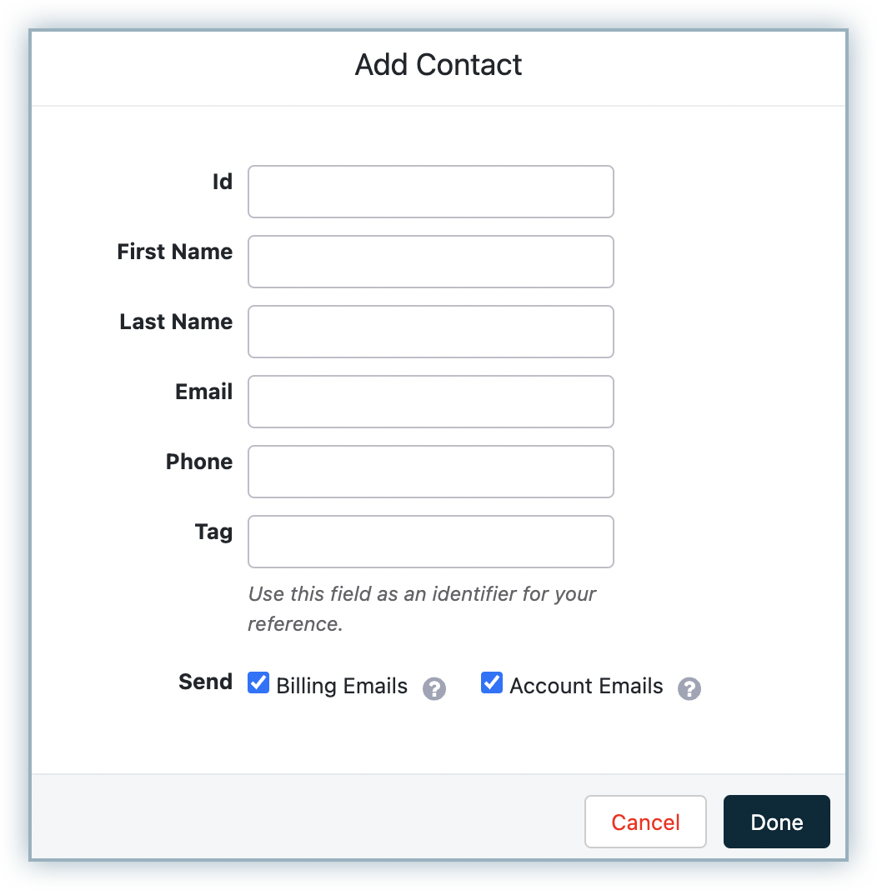Cancel adding the contact
Viewport: 877px width, 890px height.
coord(645,822)
